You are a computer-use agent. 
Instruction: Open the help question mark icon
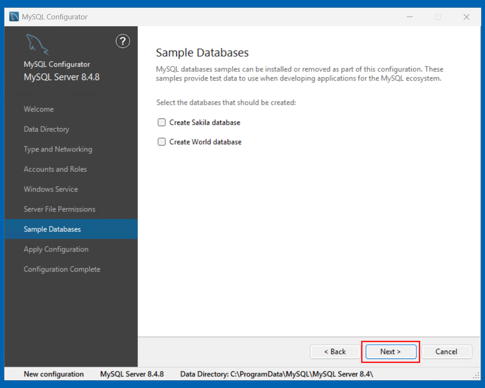[x=123, y=41]
